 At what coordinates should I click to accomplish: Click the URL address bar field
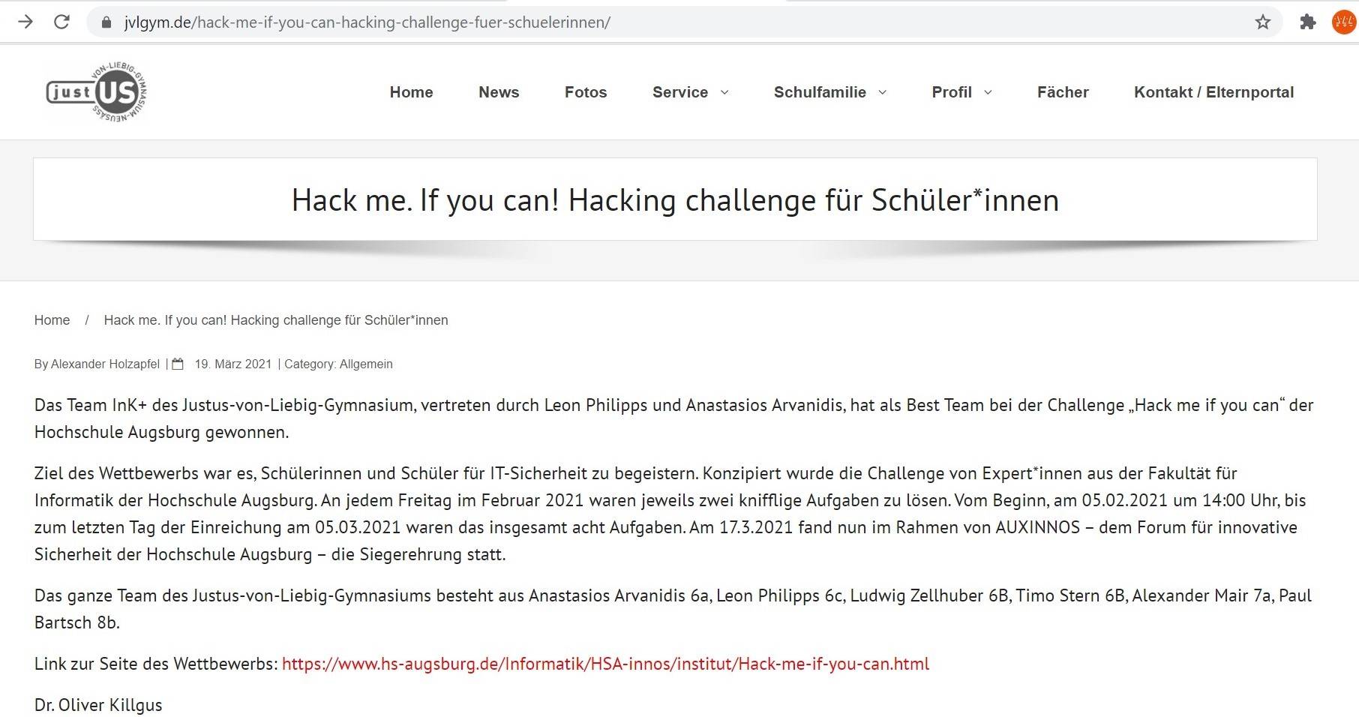(x=675, y=22)
